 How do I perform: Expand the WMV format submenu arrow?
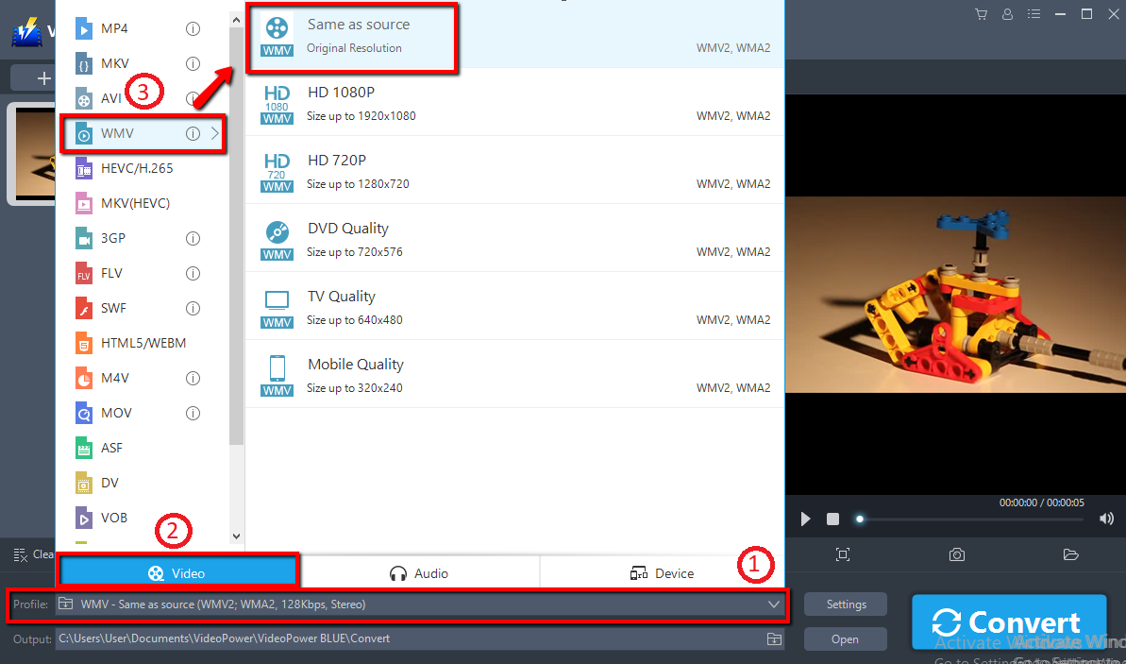[x=215, y=134]
